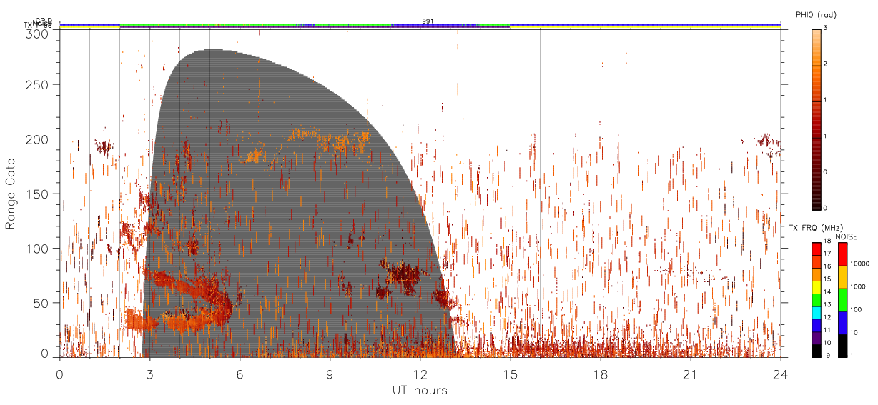Select the green segment of TX FRQ legend
Screen dimensions: 878x405
tap(816, 300)
